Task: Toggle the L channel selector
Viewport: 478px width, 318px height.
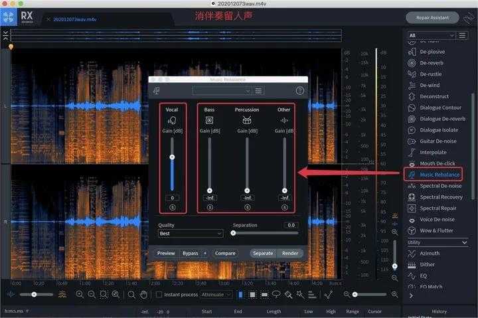Action: [5, 106]
